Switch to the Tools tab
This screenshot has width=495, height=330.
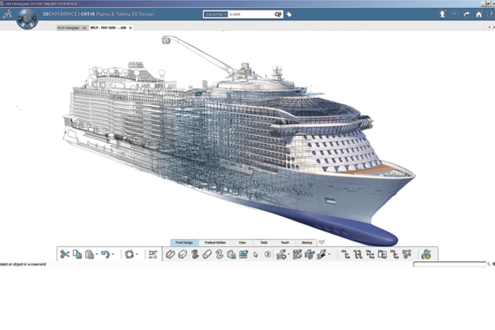coord(264,243)
